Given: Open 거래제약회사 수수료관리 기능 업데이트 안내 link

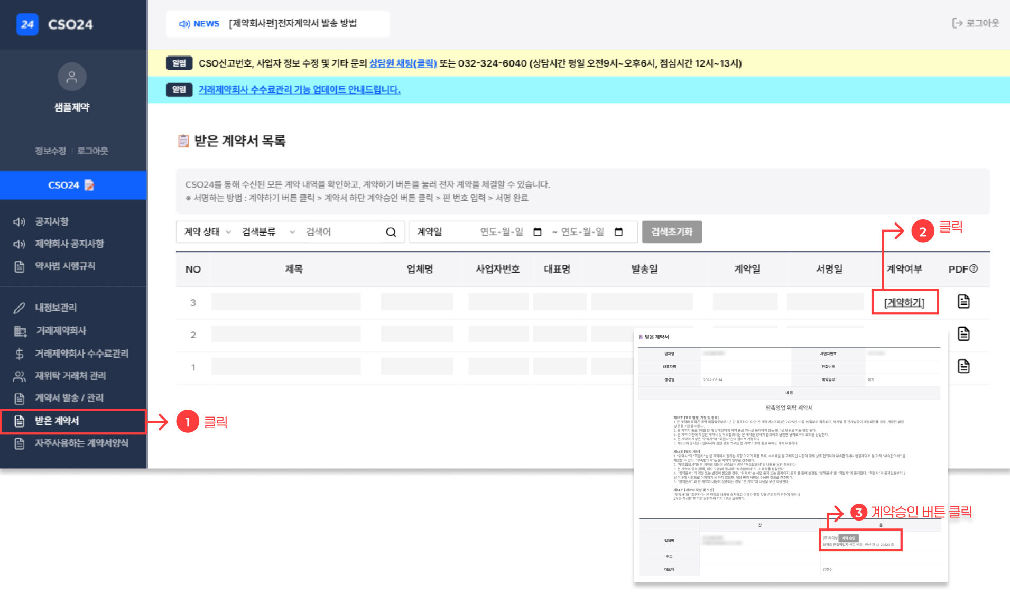Looking at the screenshot, I should coord(299,90).
